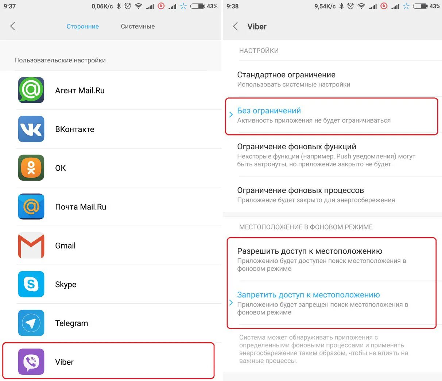Choose Запретить доступ к местоположению
Screen dimensions: 442x381
click(332, 303)
